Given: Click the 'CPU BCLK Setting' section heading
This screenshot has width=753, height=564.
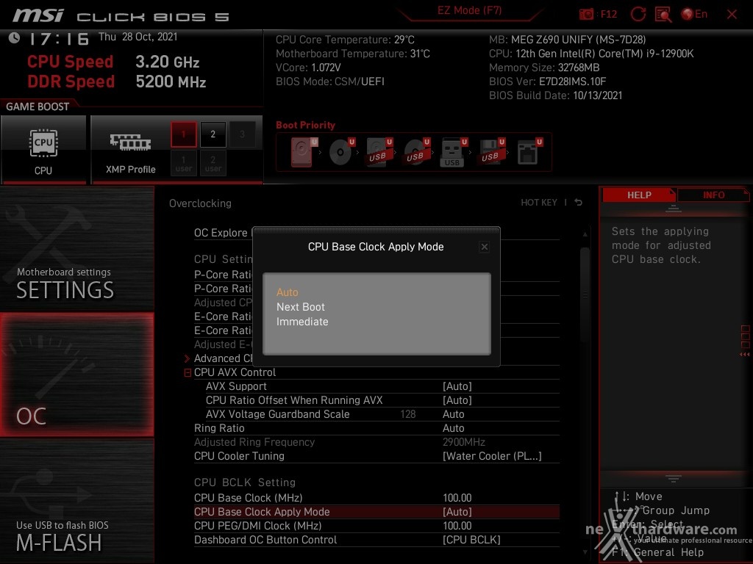Looking at the screenshot, I should [x=245, y=482].
